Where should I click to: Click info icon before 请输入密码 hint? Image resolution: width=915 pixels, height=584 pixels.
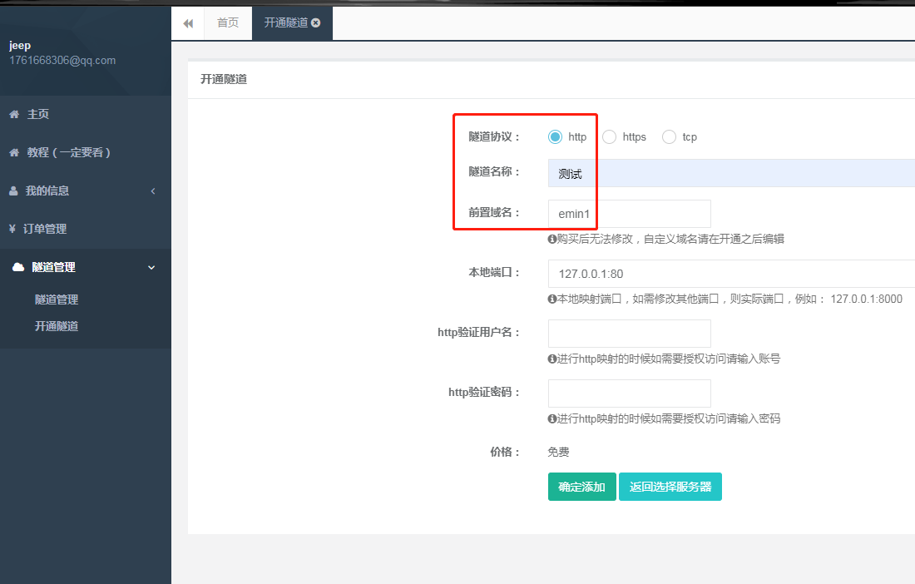[552, 419]
